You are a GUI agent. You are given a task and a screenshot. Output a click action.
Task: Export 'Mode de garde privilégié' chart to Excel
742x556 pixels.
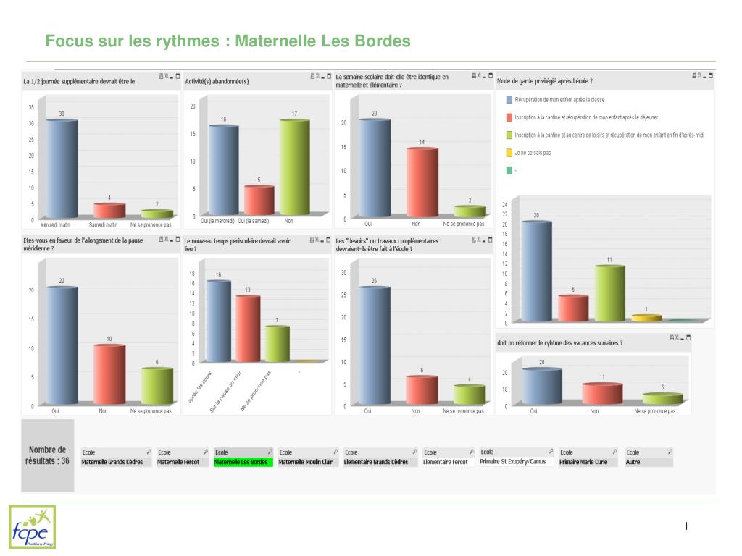[x=699, y=75]
